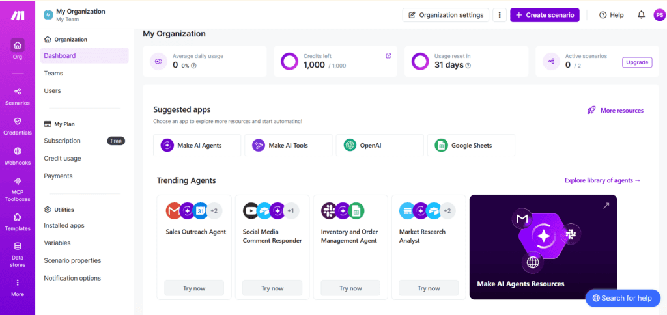Click the Active scenarios share icon
Viewport: 667px width, 315px height.
pyautogui.click(x=551, y=62)
